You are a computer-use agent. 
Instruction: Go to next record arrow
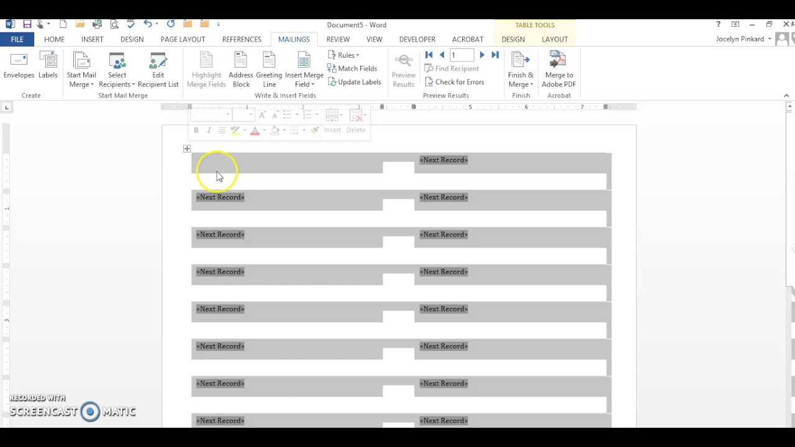pos(482,55)
